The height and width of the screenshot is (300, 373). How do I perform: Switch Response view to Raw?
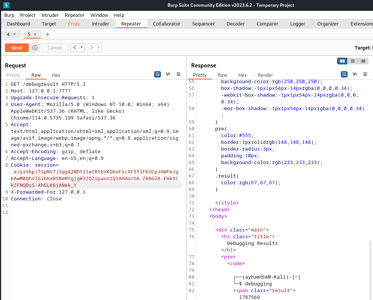[x=223, y=75]
